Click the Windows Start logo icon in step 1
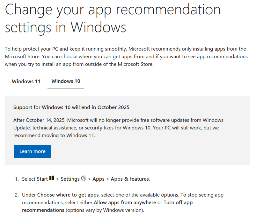The height and width of the screenshot is (222, 256). point(52,178)
